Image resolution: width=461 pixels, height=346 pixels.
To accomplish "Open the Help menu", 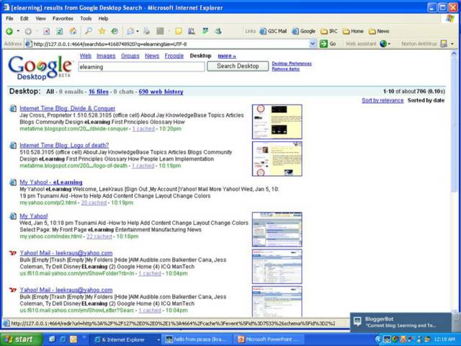I will 103,19.
